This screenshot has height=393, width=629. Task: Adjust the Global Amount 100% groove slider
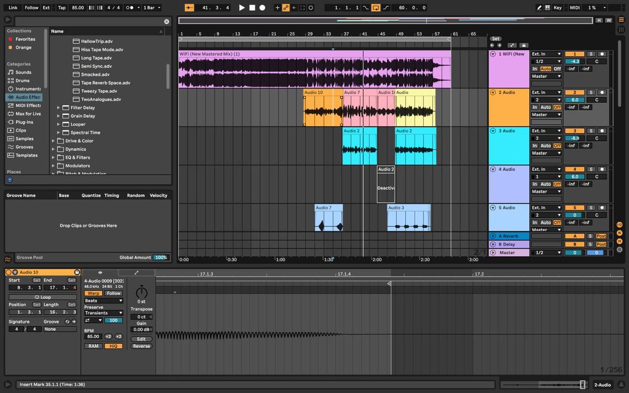[x=161, y=257]
